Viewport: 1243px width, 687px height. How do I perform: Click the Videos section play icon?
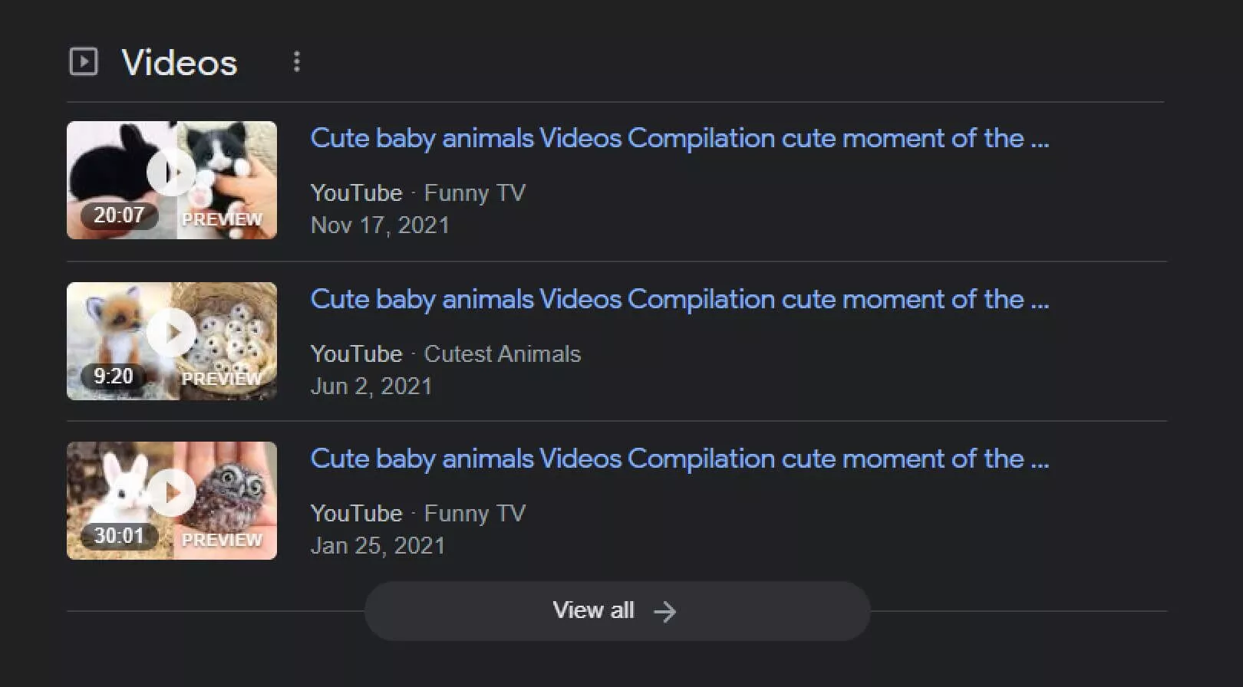coord(84,61)
